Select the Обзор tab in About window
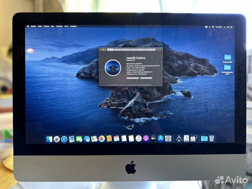The image size is (252, 189). tap(110, 50)
